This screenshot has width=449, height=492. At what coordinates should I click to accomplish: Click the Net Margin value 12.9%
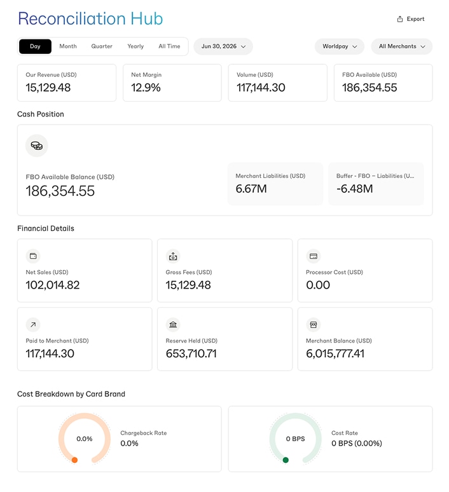click(146, 88)
